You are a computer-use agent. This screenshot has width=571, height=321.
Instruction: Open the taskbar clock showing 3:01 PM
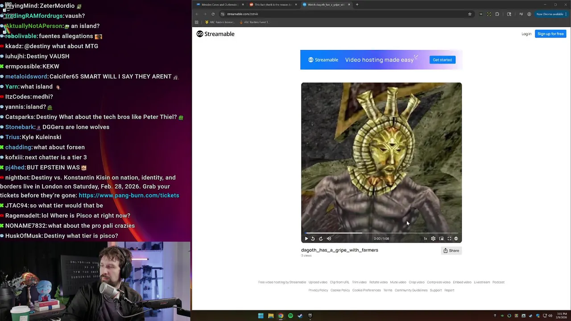click(x=562, y=316)
